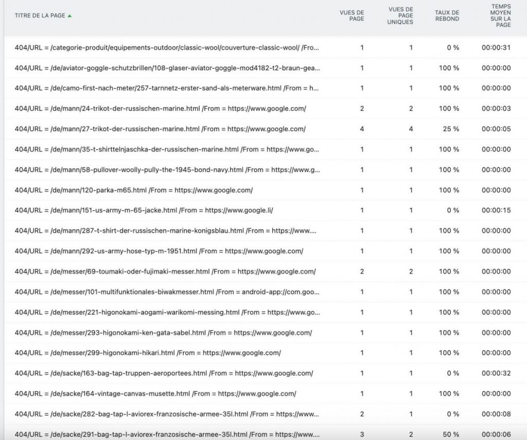Select the 58-pullover-woolly-pully row

coord(167,170)
